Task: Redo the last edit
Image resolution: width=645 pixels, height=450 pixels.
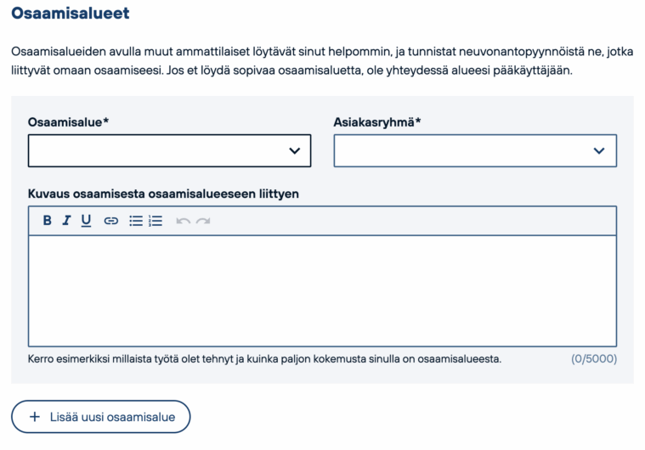Action: pyautogui.click(x=203, y=221)
